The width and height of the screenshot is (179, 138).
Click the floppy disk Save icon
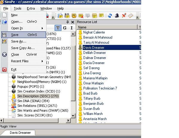pos(4,35)
